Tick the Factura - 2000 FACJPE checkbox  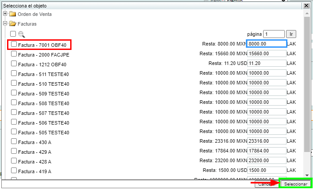[14, 54]
